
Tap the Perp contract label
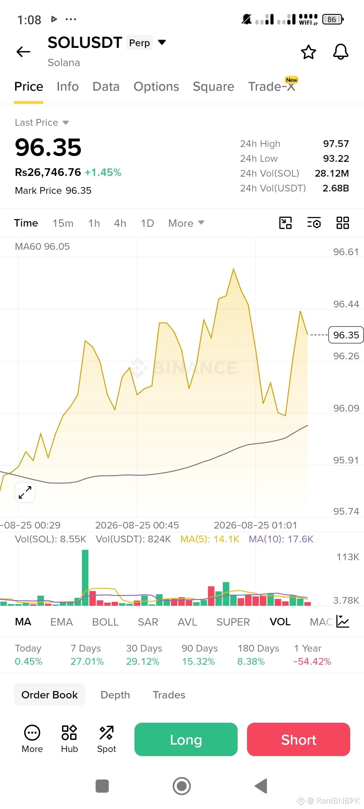coord(140,43)
